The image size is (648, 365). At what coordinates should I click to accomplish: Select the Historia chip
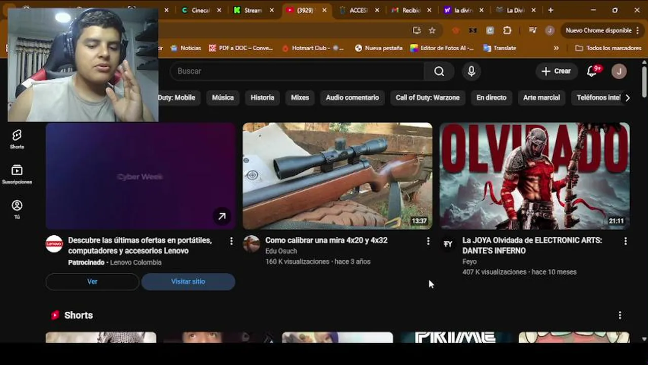[262, 98]
